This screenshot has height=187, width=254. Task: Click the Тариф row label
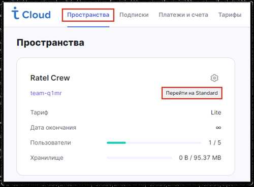39,113
